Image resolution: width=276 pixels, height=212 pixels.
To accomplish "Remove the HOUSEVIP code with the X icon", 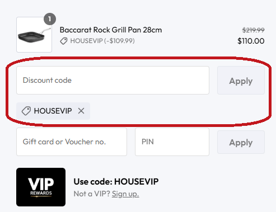I will click(81, 111).
